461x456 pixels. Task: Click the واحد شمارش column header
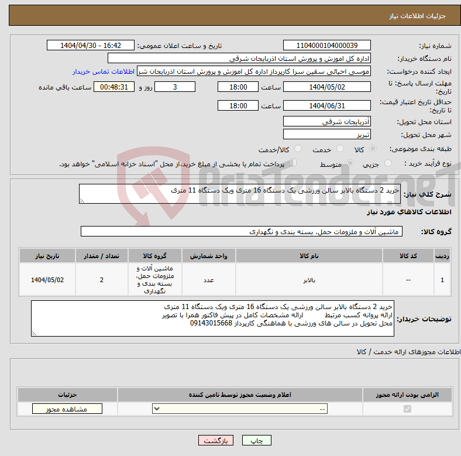point(208,256)
